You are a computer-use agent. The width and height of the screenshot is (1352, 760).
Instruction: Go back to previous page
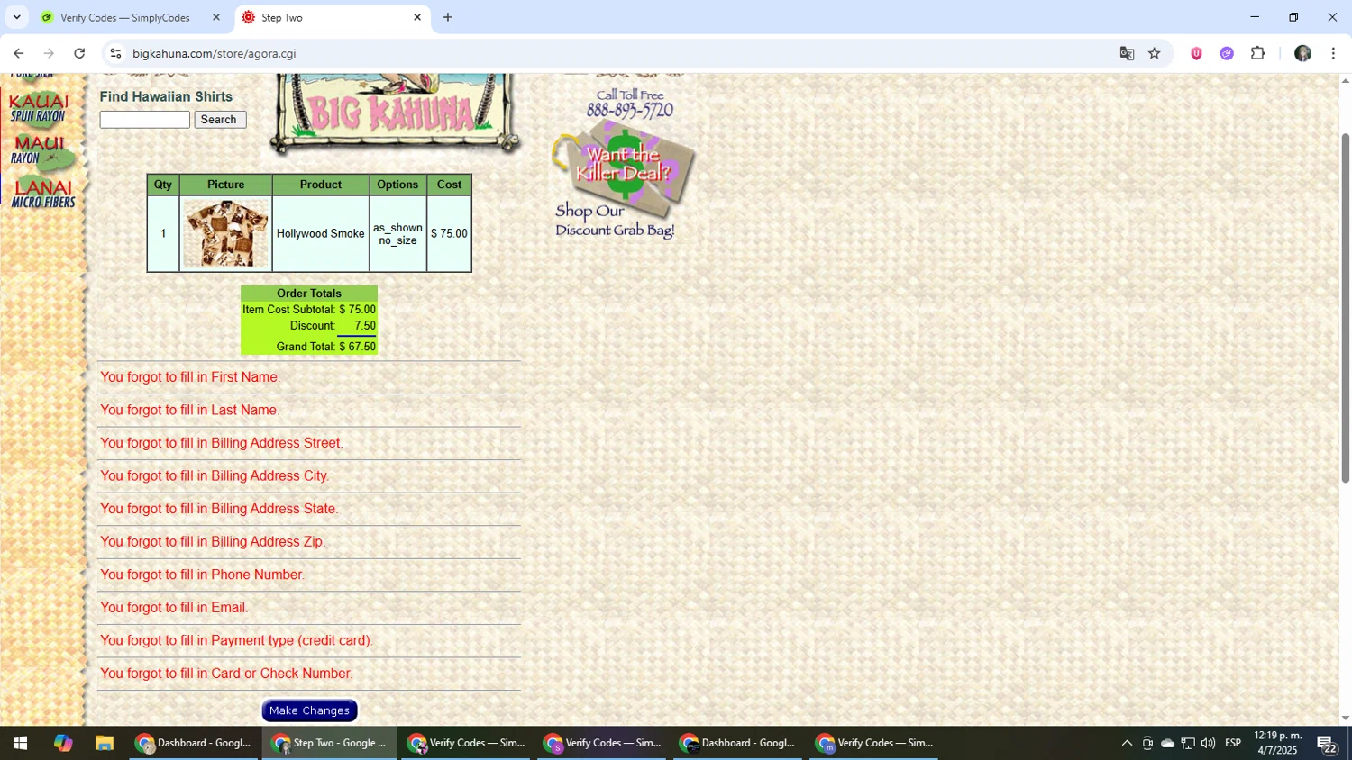(19, 53)
